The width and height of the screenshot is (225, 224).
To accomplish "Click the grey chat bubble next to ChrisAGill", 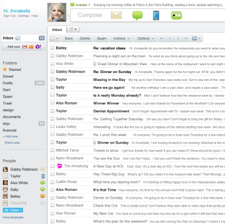I will tap(43, 203).
